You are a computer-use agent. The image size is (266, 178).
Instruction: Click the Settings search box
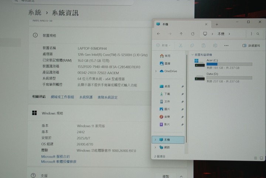tap(73, 1)
